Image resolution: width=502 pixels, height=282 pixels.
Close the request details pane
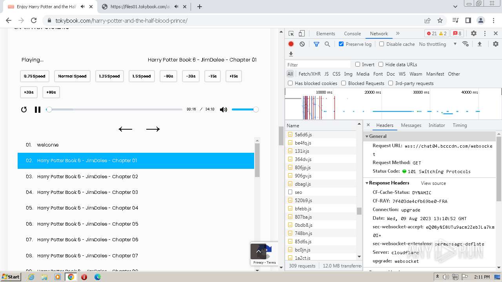(368, 125)
